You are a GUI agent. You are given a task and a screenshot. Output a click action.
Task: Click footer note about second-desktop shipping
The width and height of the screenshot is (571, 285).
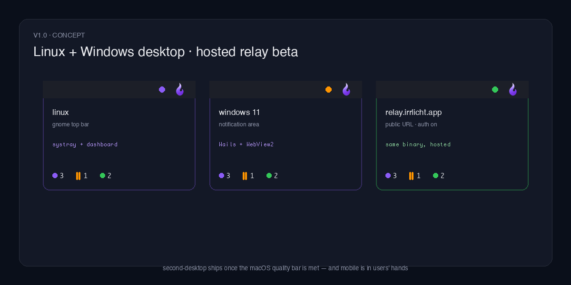[x=285, y=268]
